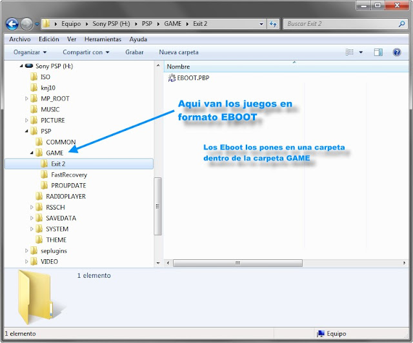
Task: Click the folder icon in address bar
Action: [46, 24]
